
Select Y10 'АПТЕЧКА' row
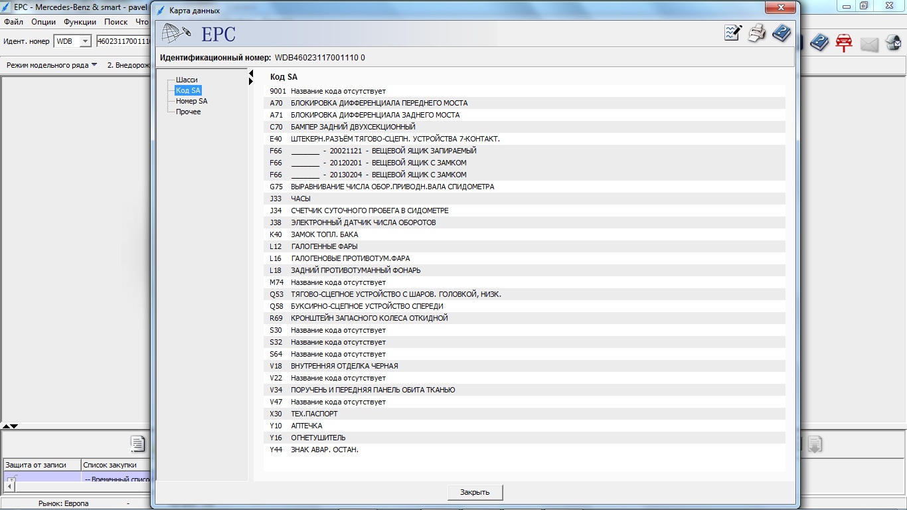[525, 426]
